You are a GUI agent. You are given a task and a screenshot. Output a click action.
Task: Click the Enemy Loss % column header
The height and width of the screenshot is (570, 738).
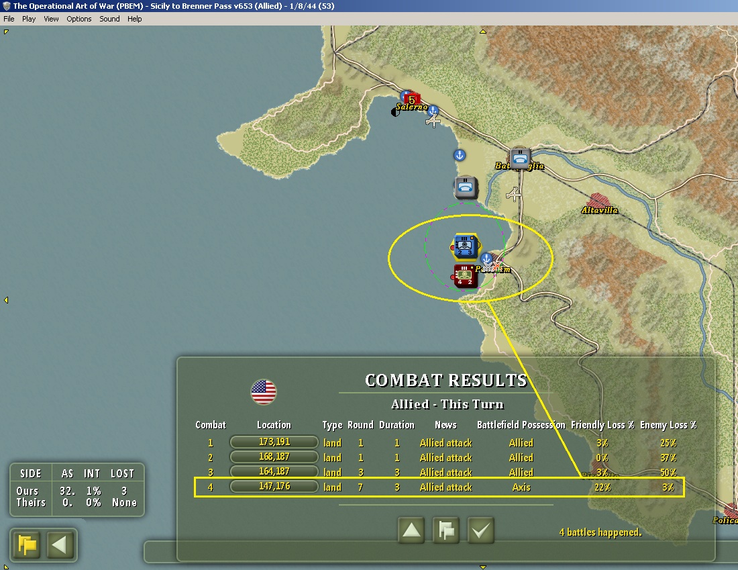click(x=668, y=425)
